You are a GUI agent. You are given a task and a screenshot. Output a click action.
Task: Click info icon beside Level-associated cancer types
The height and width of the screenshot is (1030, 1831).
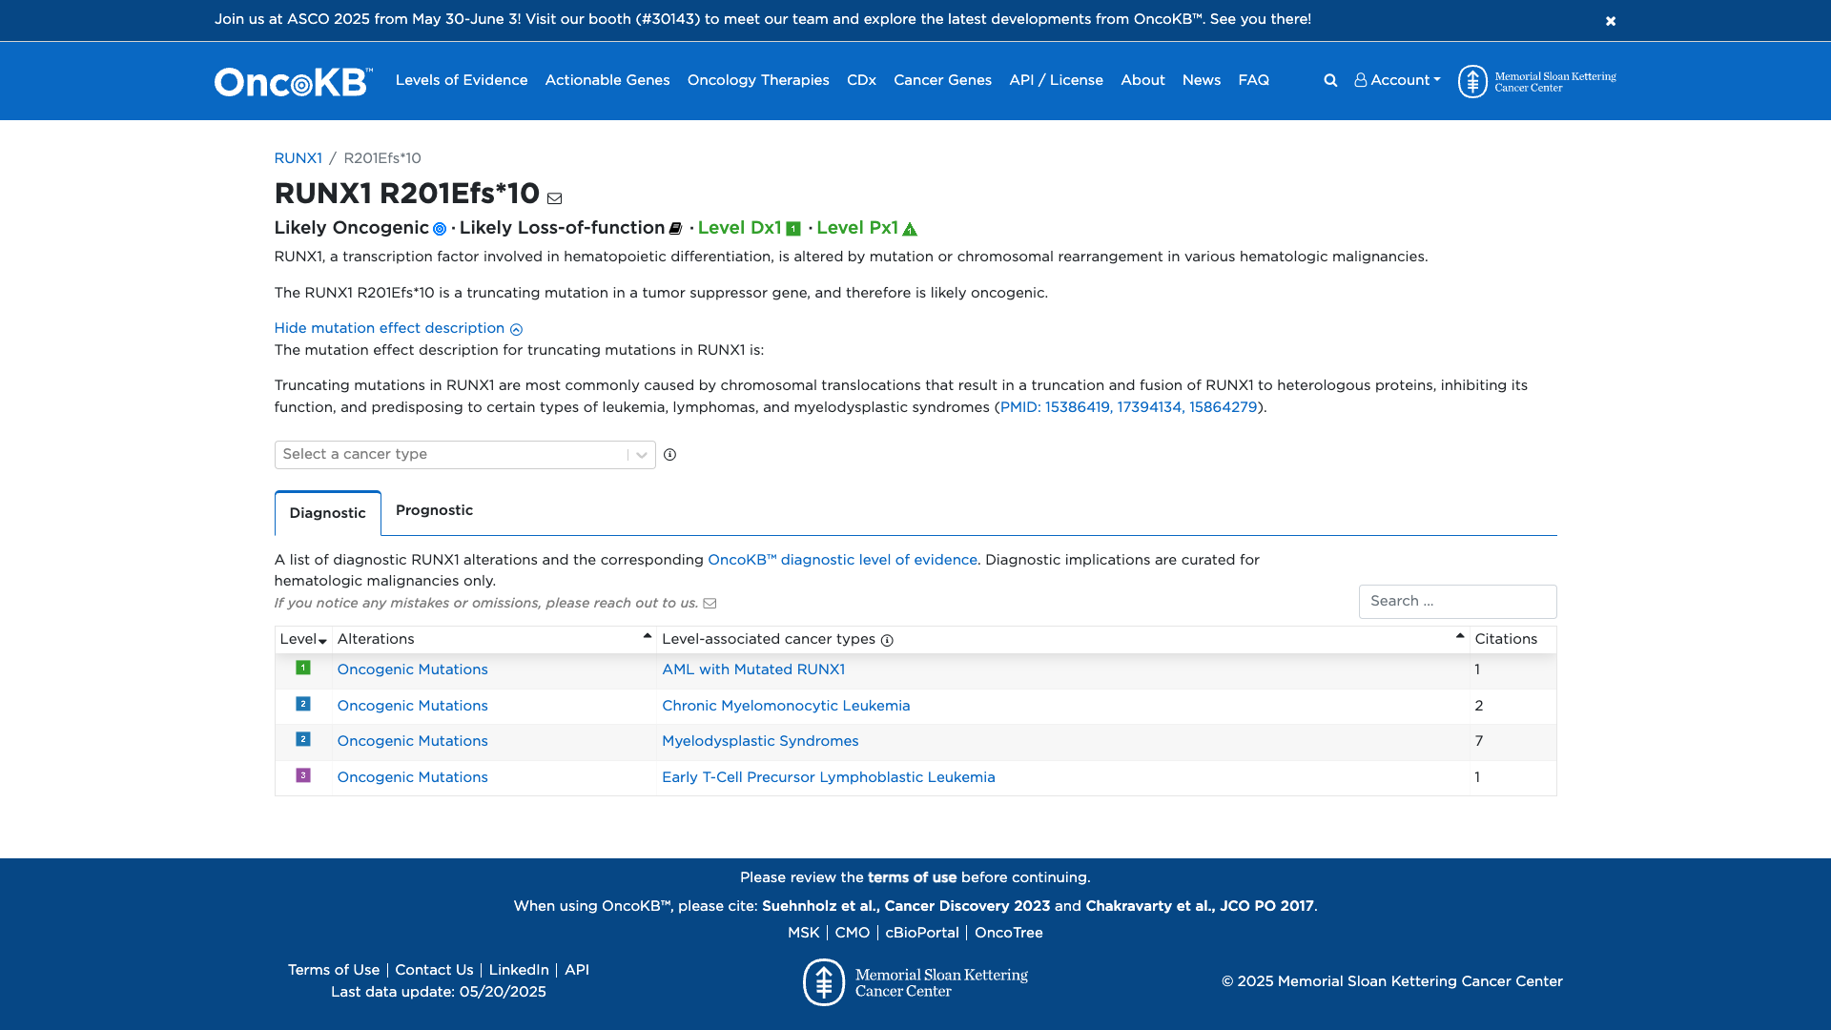click(887, 641)
